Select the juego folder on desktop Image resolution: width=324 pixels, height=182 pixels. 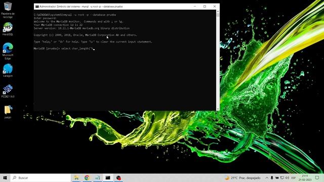[x=8, y=112]
